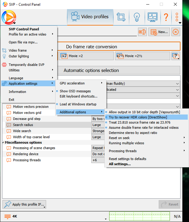Image resolution: width=189 pixels, height=222 pixels.
Task: Click the Outer lighting bulb menu icon
Action: pyautogui.click(x=4, y=56)
